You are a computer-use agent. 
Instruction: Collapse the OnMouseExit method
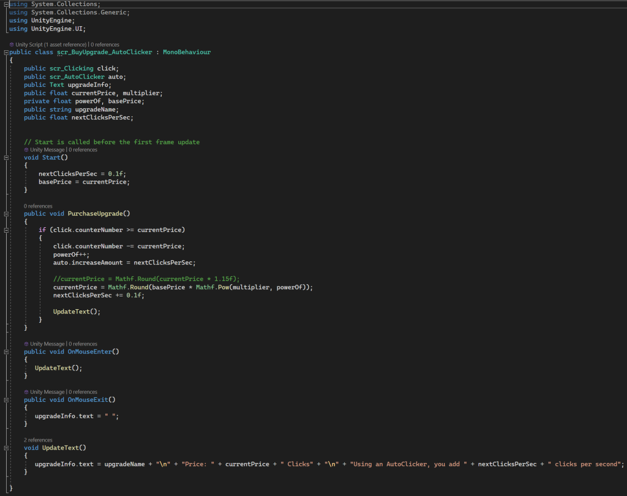click(6, 400)
